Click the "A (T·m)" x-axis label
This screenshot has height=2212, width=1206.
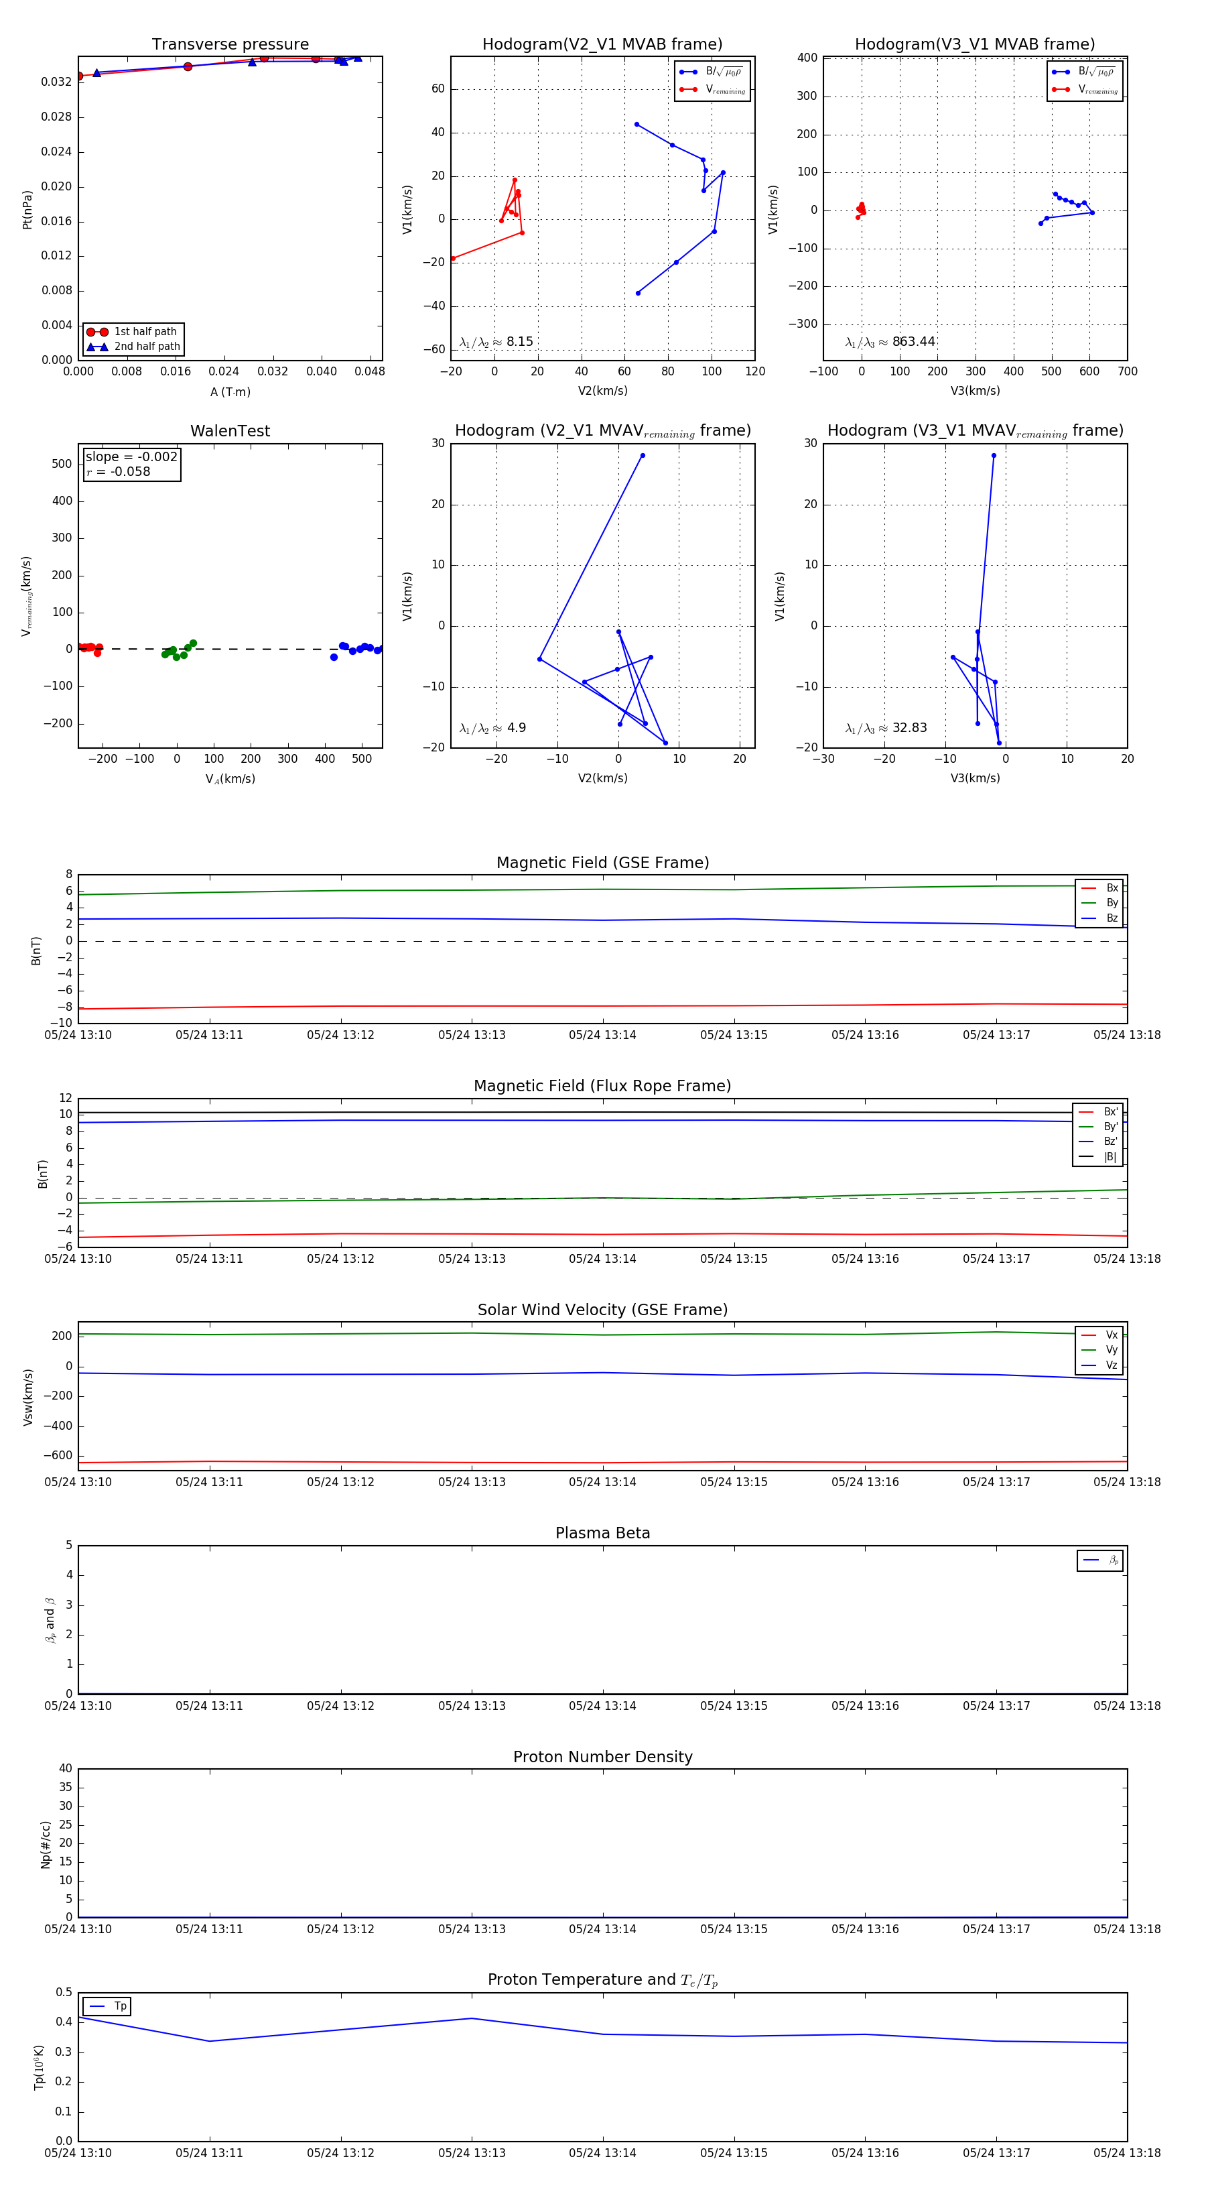230,391
